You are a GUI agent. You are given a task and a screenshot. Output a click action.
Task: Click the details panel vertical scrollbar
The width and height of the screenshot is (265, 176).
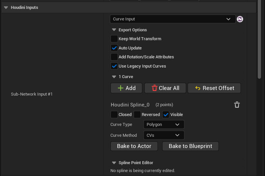259,39
